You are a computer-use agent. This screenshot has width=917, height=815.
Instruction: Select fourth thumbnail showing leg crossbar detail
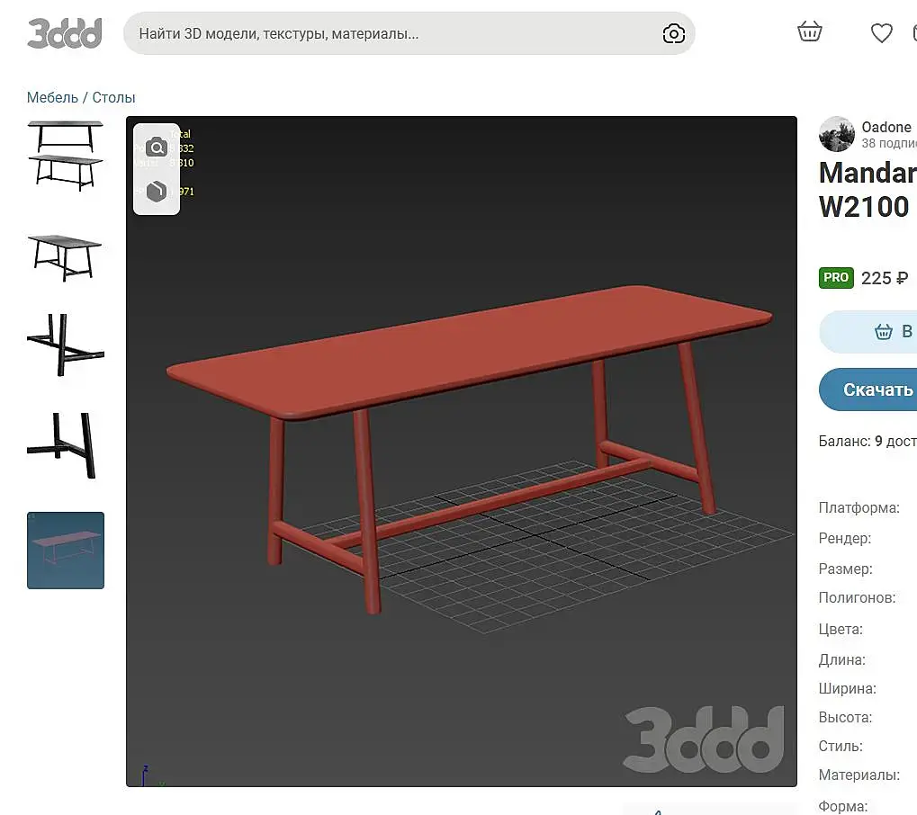pos(66,445)
